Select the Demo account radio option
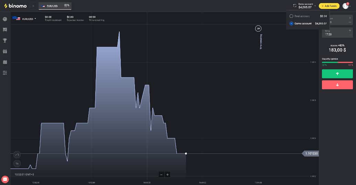Screen dimensions: 356x185 pos(291,24)
